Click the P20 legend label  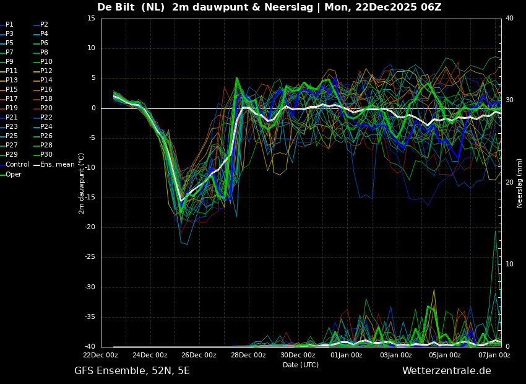tap(46, 108)
